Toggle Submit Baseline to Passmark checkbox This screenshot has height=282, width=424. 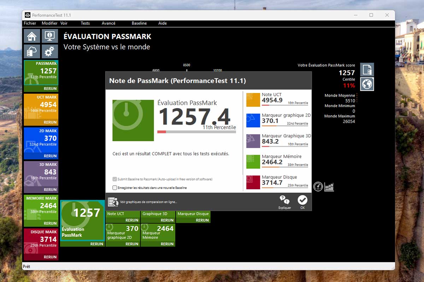pyautogui.click(x=114, y=179)
